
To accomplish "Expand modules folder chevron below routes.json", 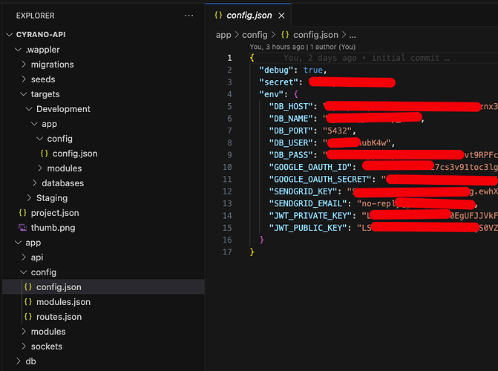I will (24, 332).
